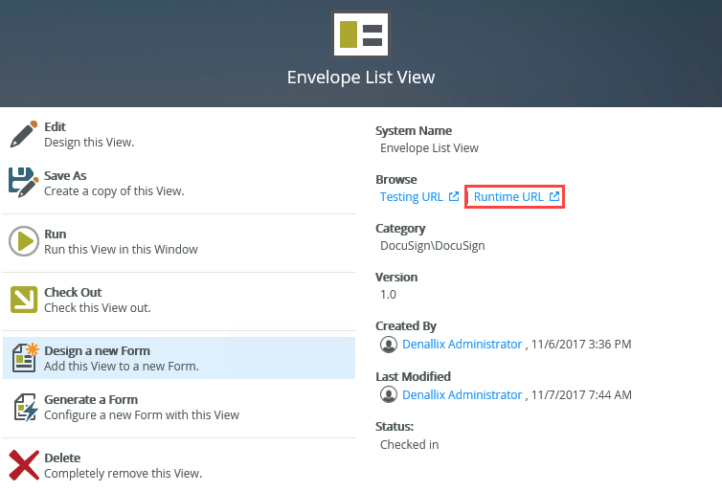Screen dimensions: 722x491
Task: Click the Check Out arrow icon
Action: click(23, 300)
